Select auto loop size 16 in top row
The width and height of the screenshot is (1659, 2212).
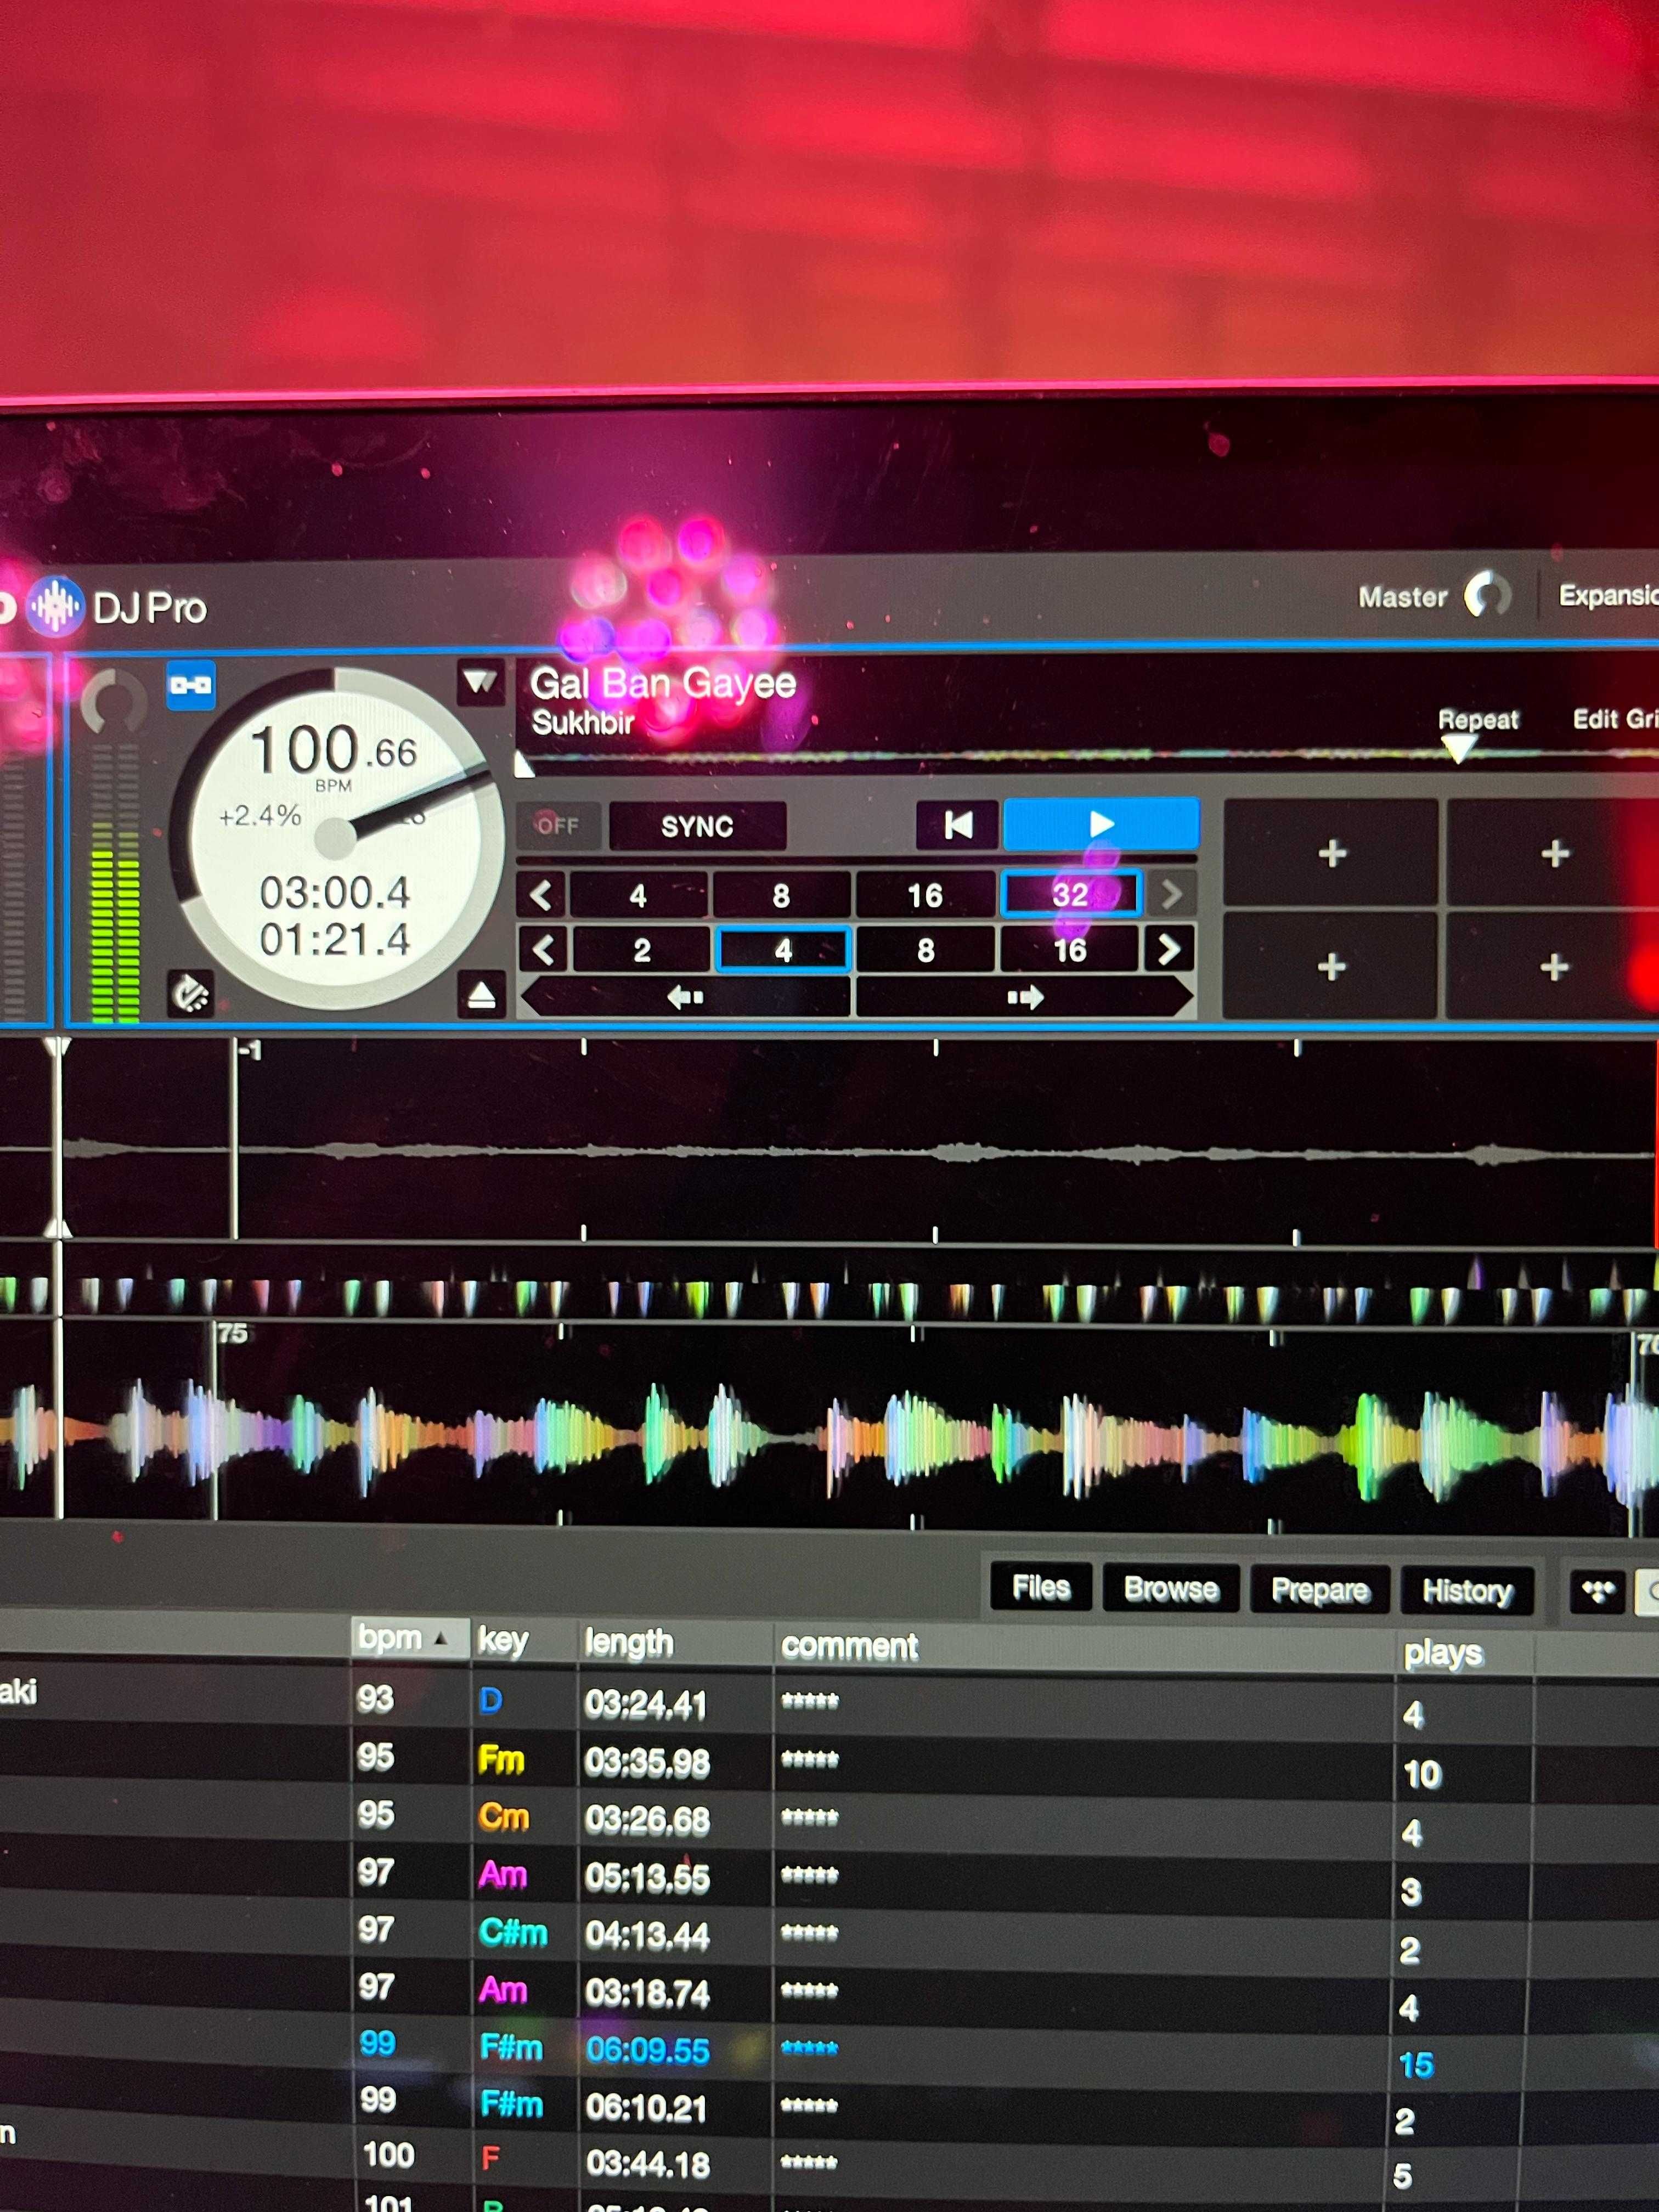tap(925, 894)
